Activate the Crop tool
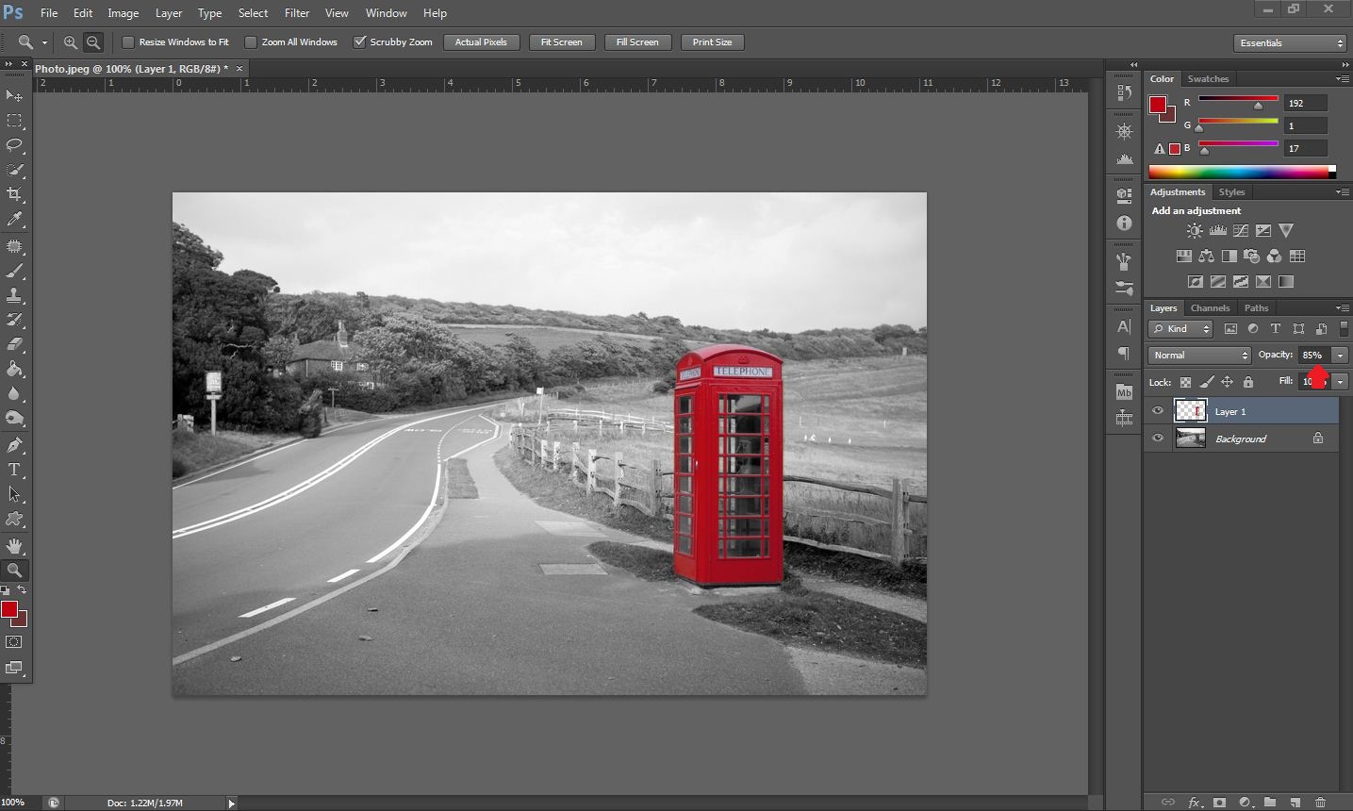Screen dimensions: 1353x811 click(x=13, y=193)
